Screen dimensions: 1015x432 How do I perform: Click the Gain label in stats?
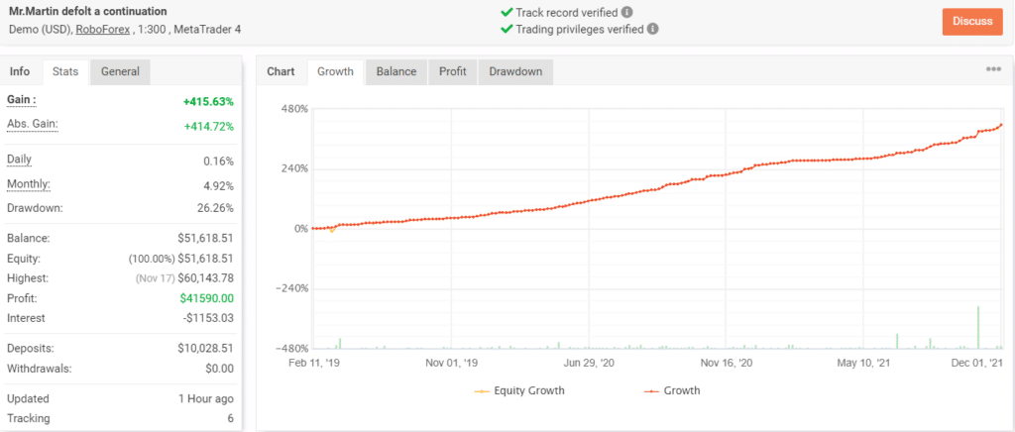click(22, 100)
